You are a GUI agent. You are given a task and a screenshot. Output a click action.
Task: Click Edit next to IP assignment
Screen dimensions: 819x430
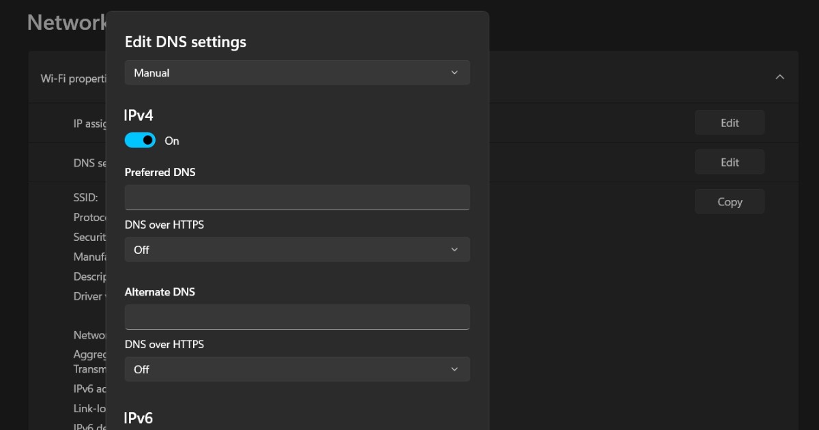pyautogui.click(x=729, y=122)
